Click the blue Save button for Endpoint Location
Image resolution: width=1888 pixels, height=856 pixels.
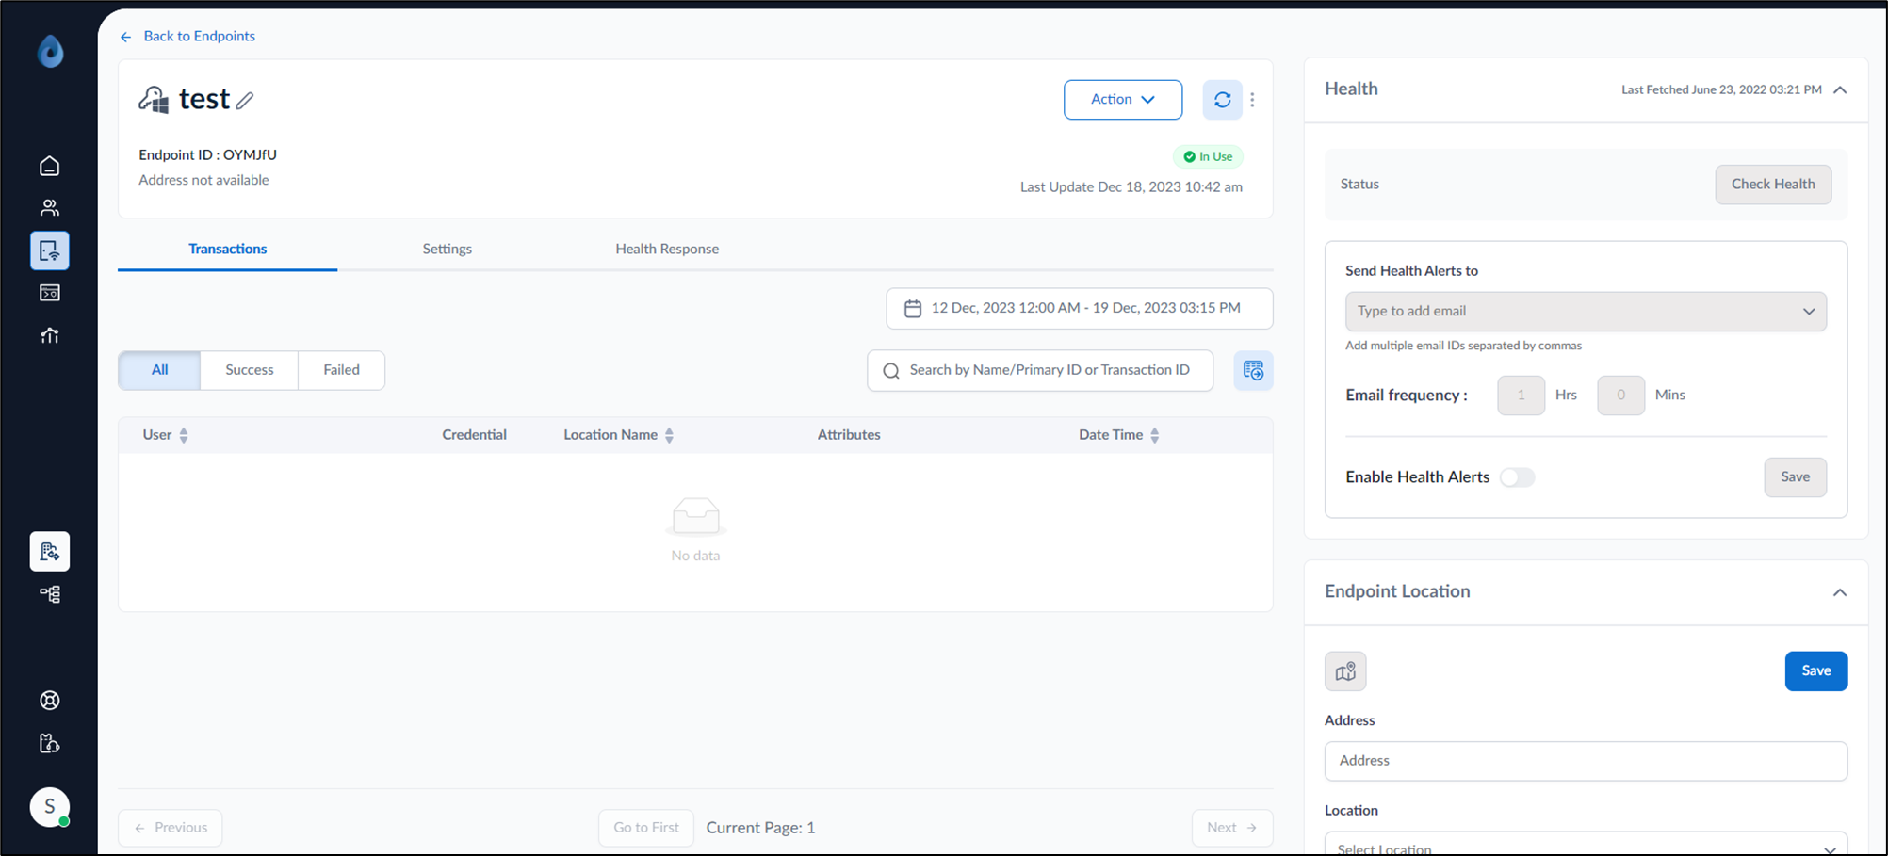(x=1815, y=671)
